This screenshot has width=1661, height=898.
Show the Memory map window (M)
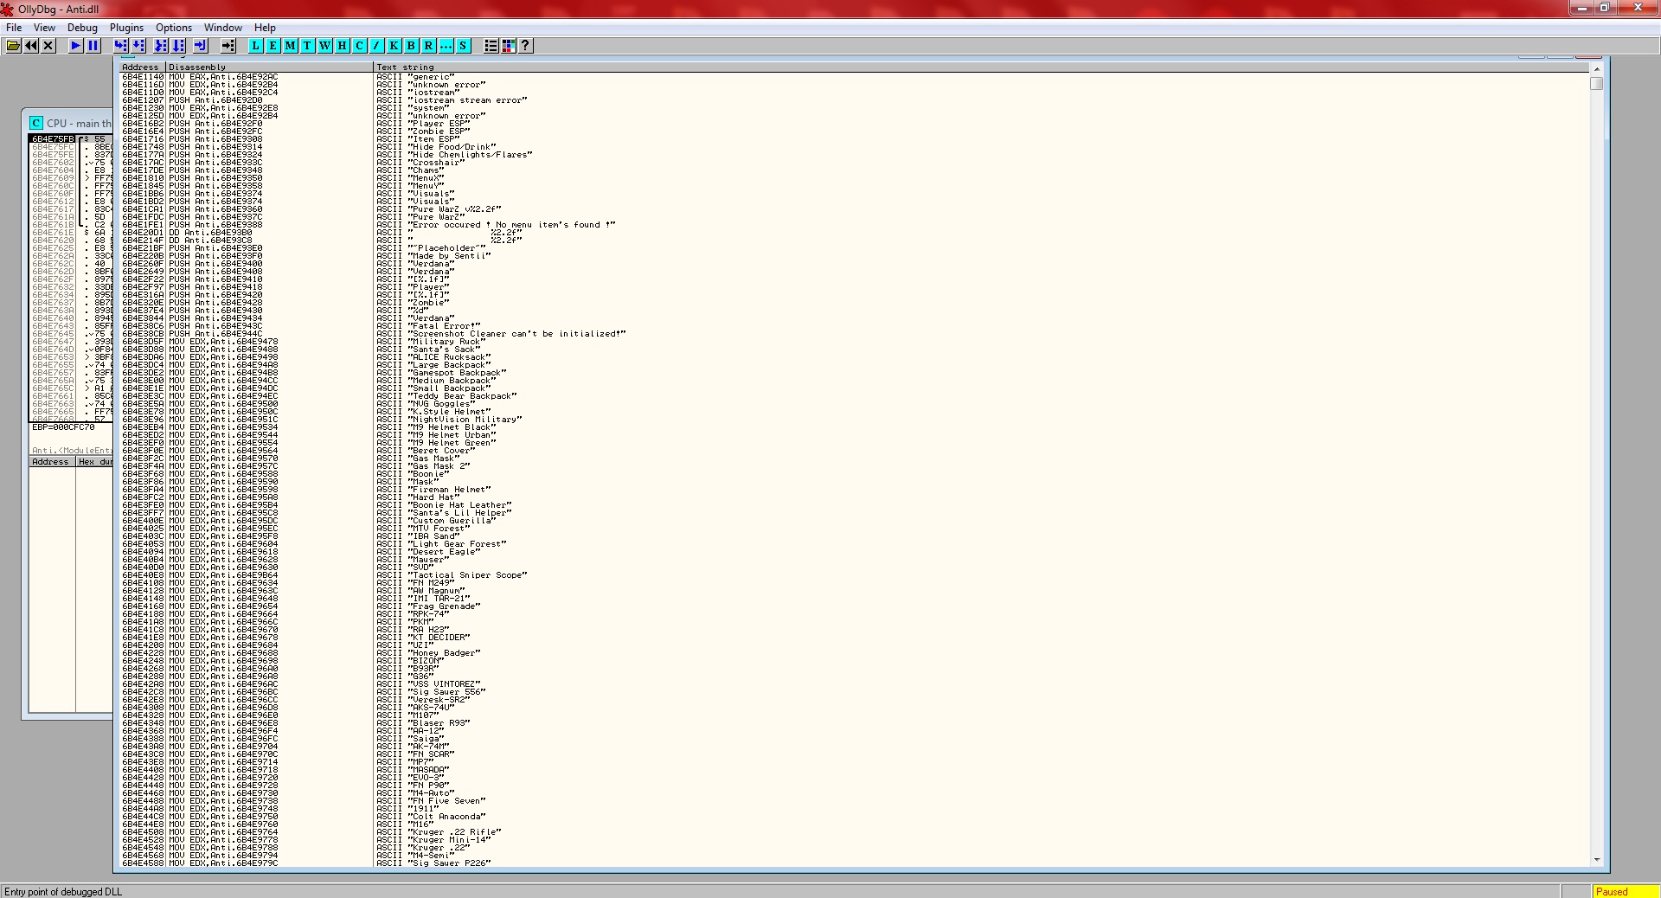[x=291, y=46]
